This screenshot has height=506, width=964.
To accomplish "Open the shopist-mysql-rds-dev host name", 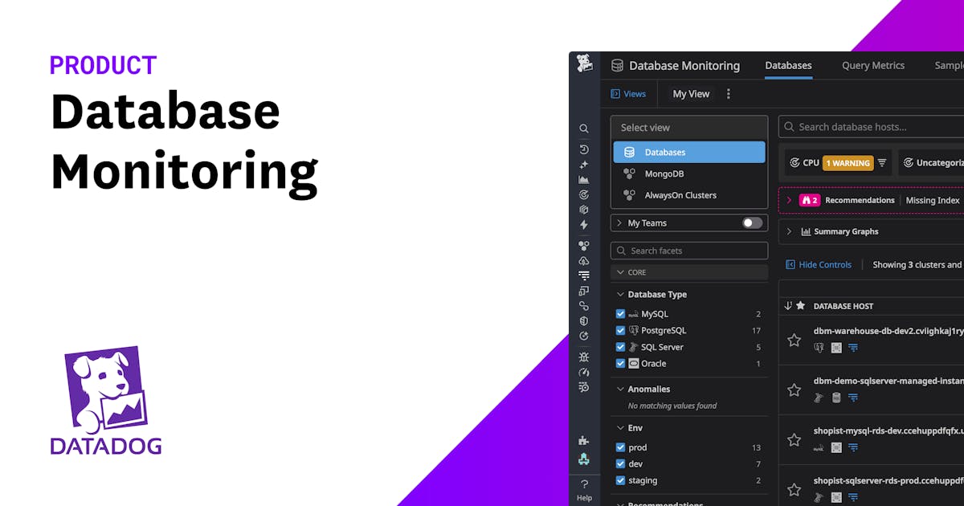I will 888,431.
